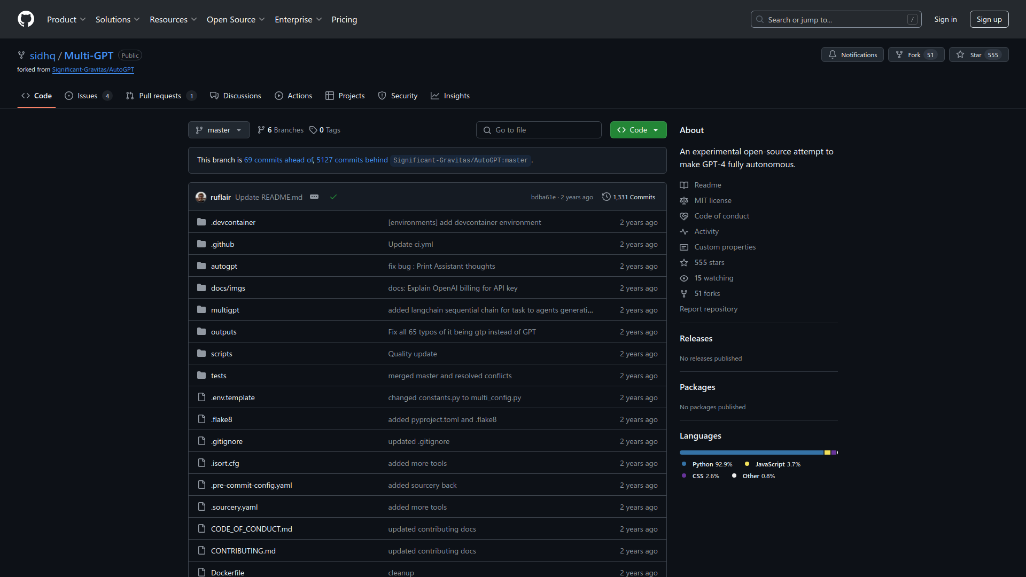Click the Sign up button
This screenshot has width=1026, height=577.
989,19
